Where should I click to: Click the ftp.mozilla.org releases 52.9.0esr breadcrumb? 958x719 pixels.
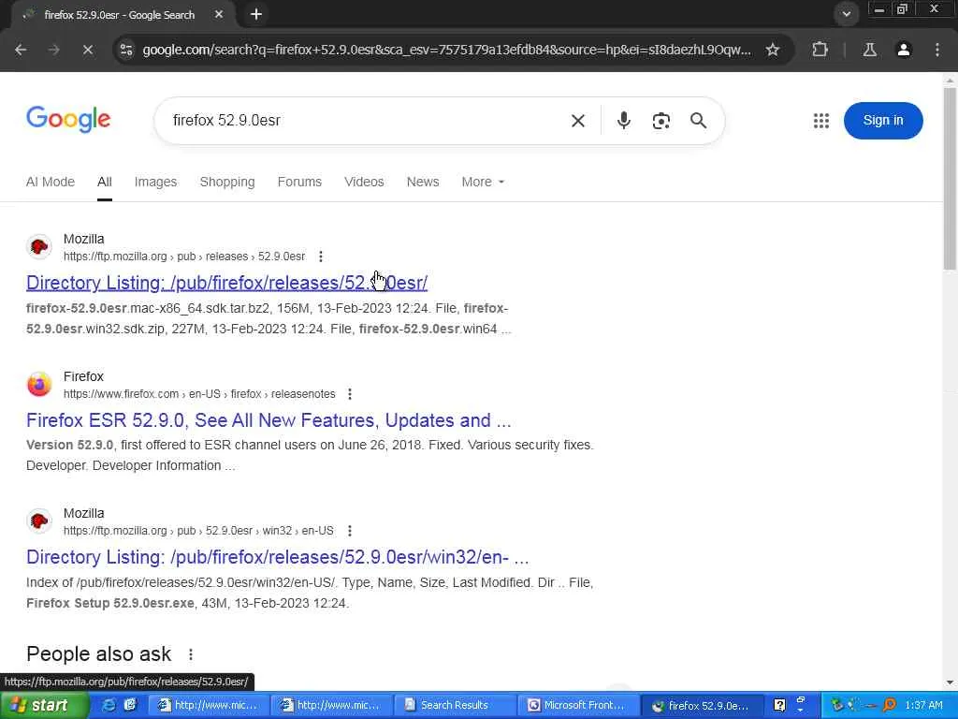[184, 257]
